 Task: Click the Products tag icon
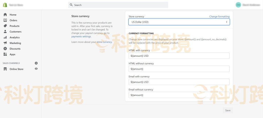click(x=5, y=26)
